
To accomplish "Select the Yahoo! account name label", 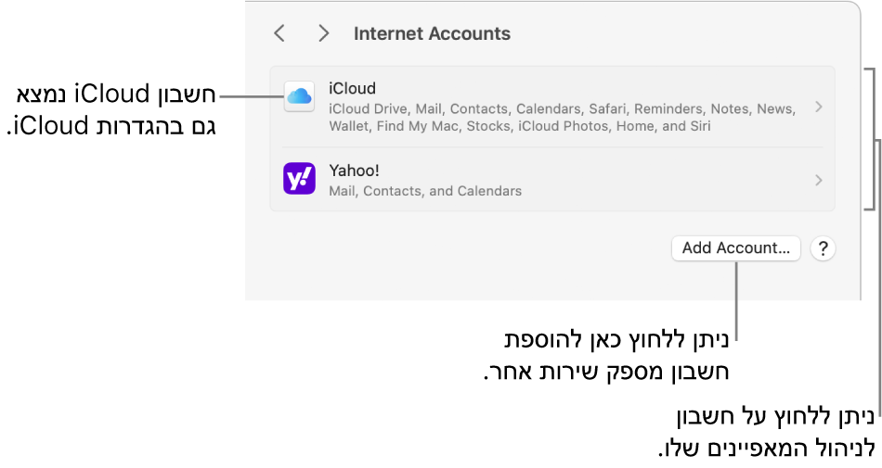I will [355, 171].
